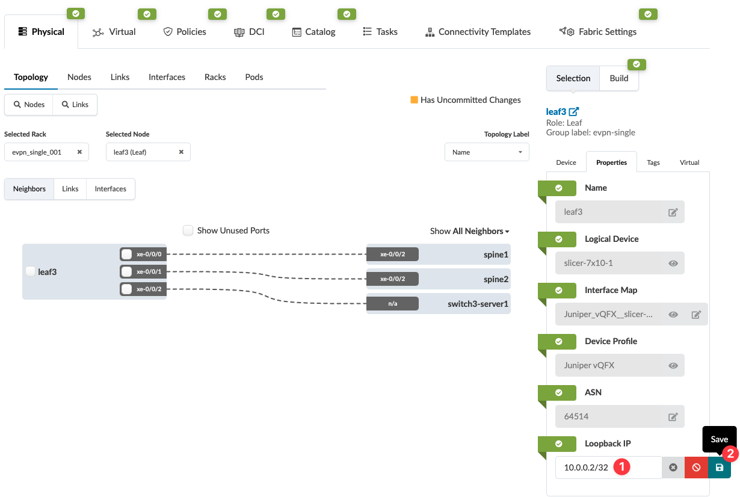
Task: Click the Links search button
Action: click(x=75, y=105)
